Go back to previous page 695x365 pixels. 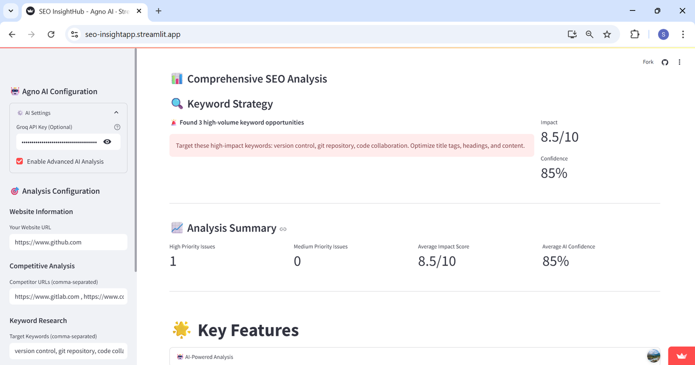point(12,34)
